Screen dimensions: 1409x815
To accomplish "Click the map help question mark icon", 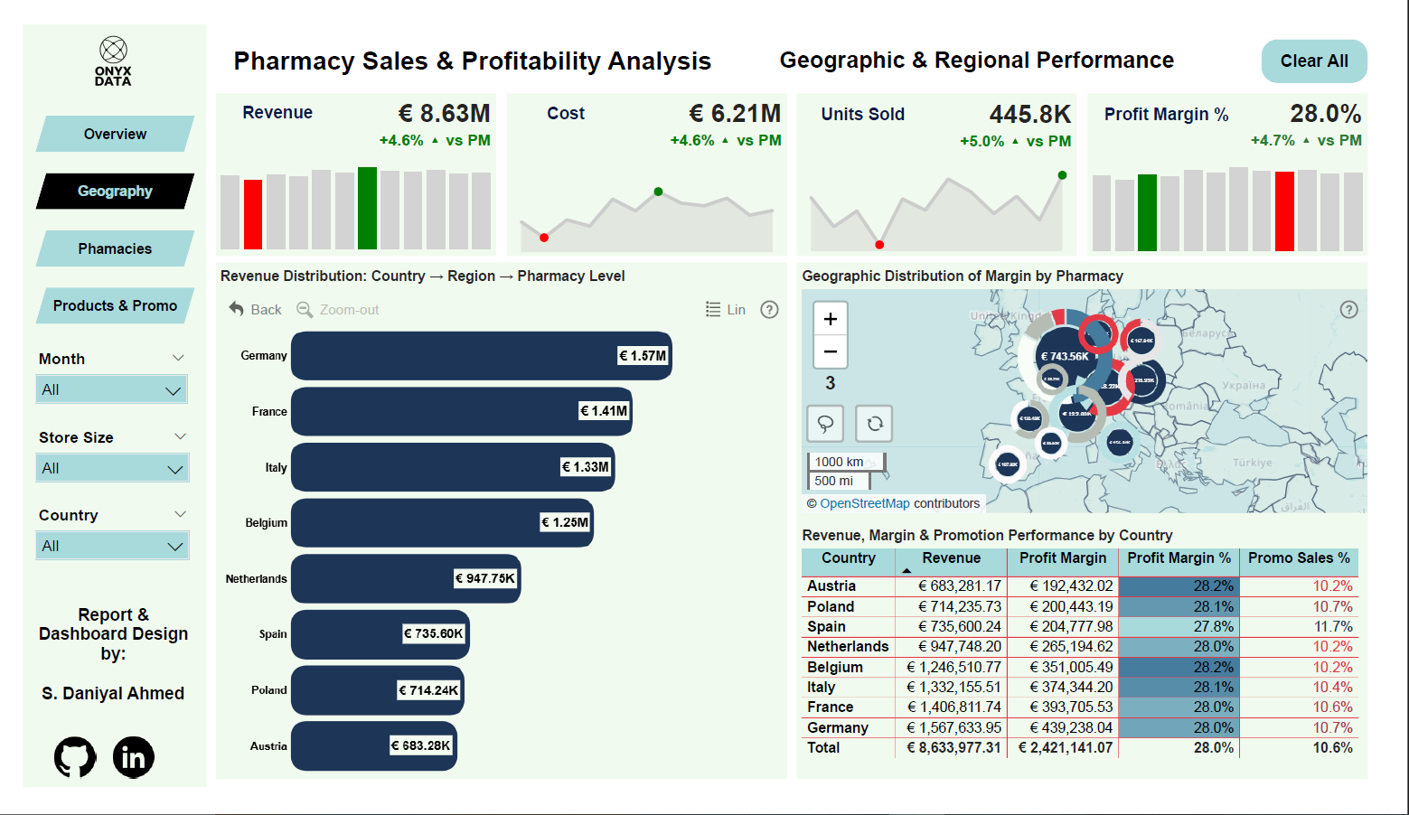I will tap(1348, 310).
